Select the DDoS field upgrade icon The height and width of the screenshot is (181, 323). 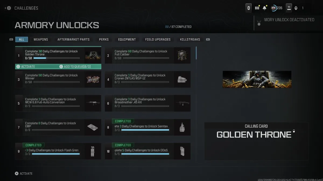click(x=182, y=151)
